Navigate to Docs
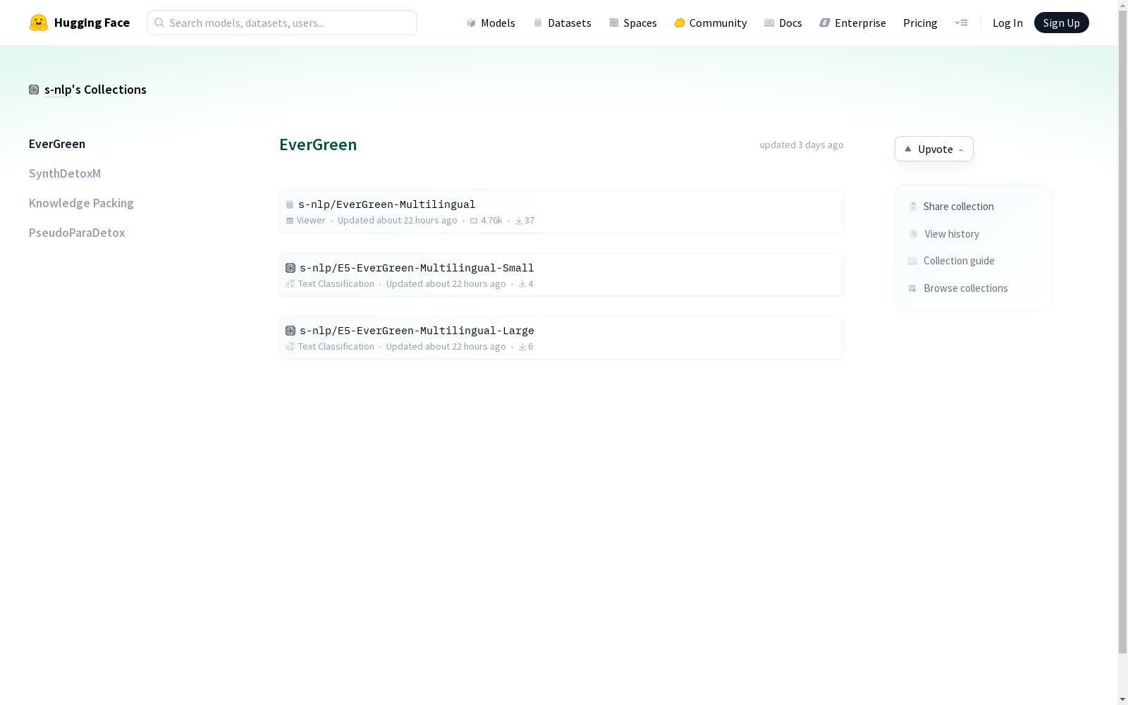This screenshot has width=1128, height=705. coord(783,23)
